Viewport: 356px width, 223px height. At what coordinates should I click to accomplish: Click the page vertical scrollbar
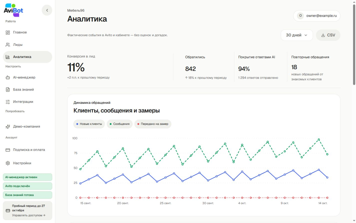coord(354,45)
